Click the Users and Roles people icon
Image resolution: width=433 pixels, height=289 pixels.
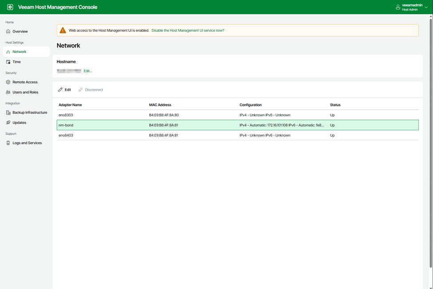8,92
